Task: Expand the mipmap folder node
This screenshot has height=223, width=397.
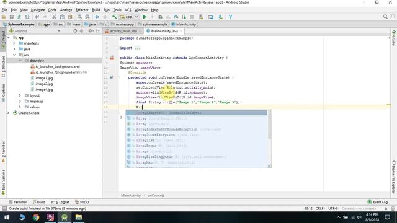Action: tap(20, 101)
